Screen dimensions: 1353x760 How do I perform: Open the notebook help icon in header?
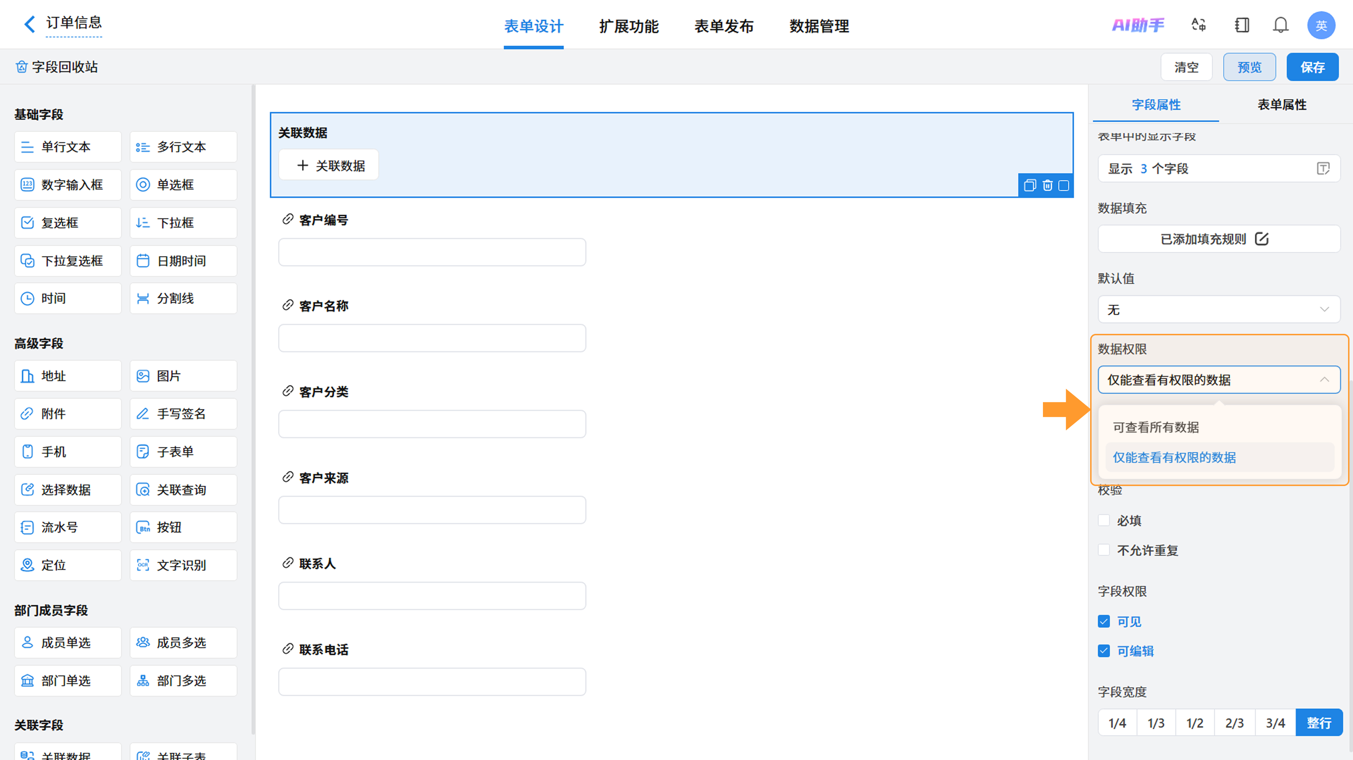tap(1242, 25)
